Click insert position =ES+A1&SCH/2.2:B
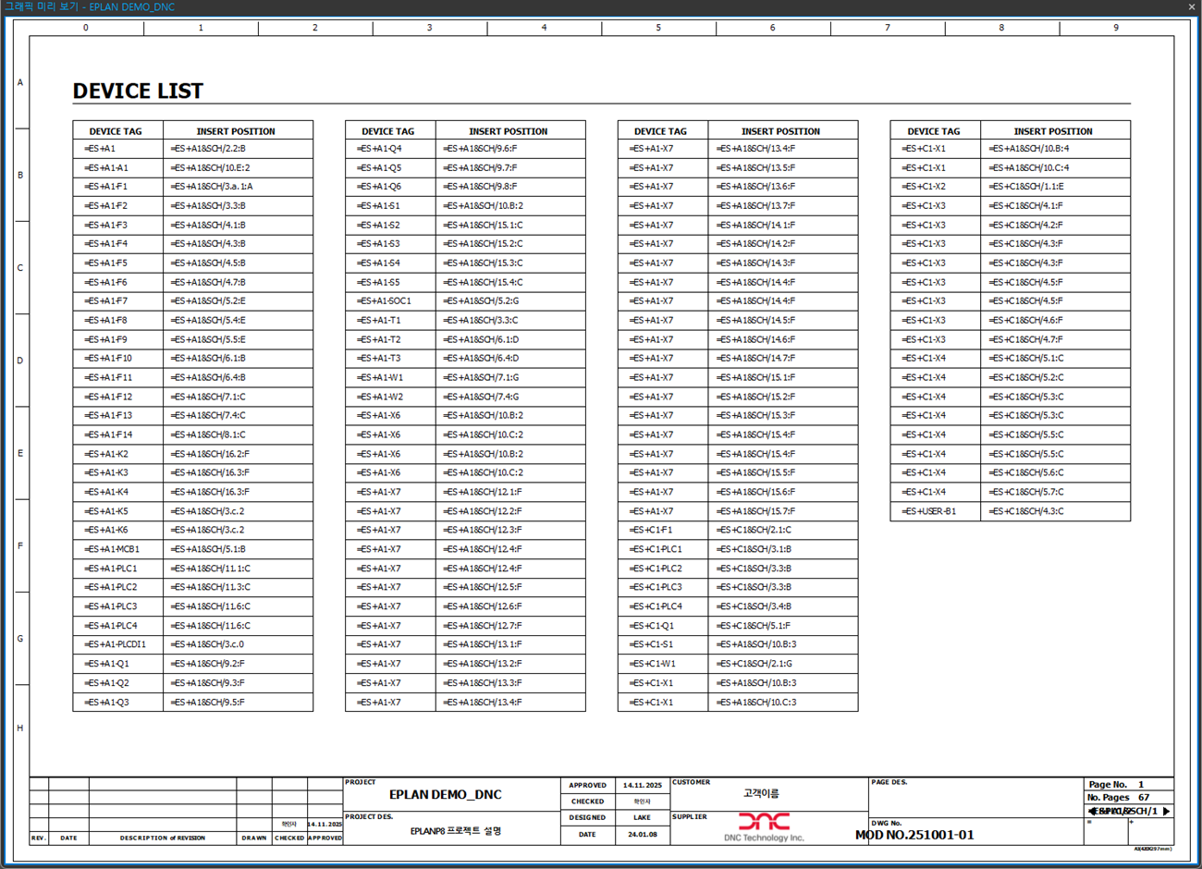Screen dimensions: 1202x869 pos(208,148)
